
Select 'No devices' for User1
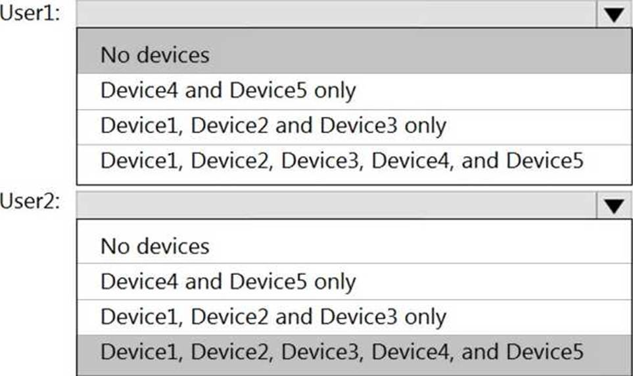155,54
